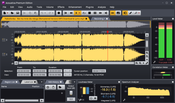The image size is (175, 103).
Task: Open the Region/Label panel dropdown arrow
Action: (42, 82)
